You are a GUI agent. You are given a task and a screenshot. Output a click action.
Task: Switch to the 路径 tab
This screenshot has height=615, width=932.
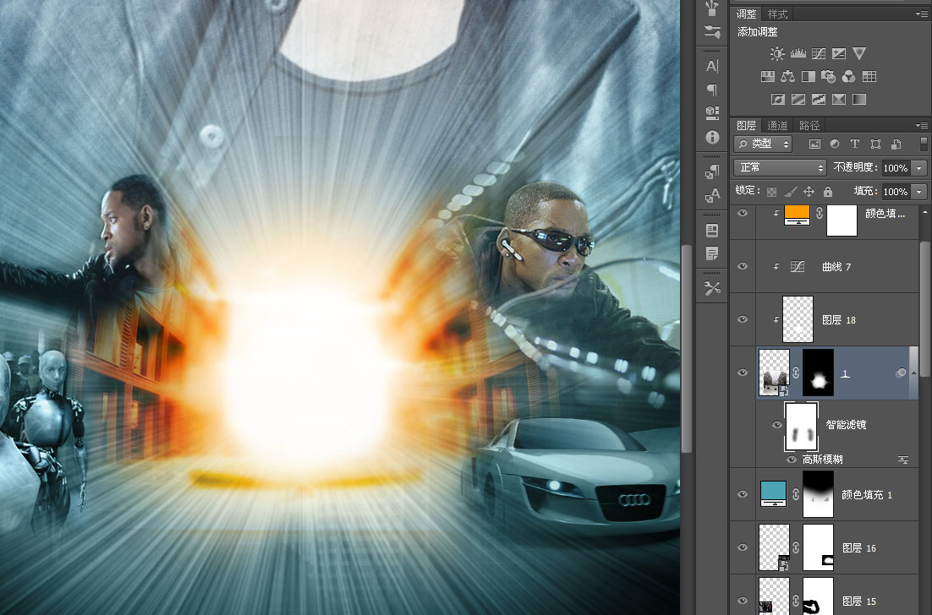(809, 125)
